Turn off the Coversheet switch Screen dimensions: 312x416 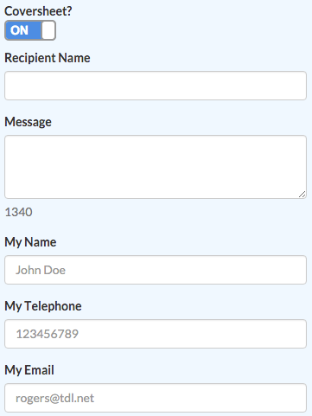click(30, 30)
